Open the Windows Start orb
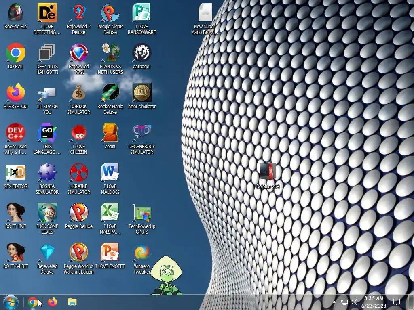414x310 pixels. [x=11, y=302]
